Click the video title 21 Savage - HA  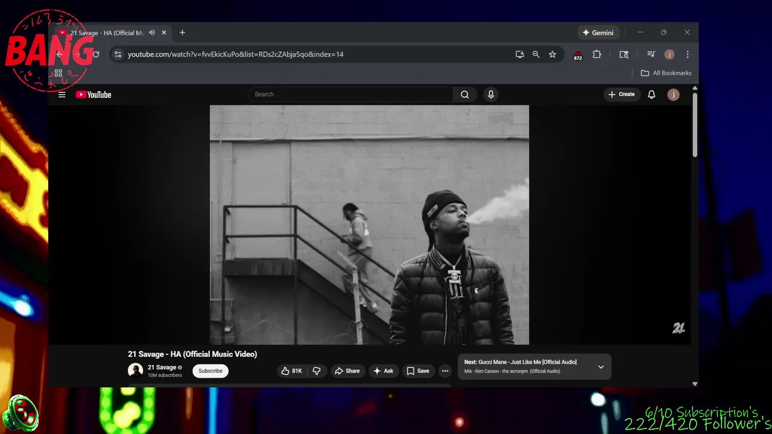coord(192,354)
